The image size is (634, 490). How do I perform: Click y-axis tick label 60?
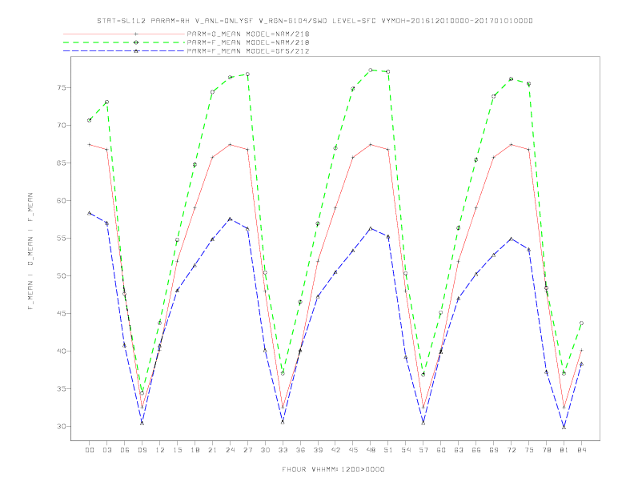pos(62,200)
